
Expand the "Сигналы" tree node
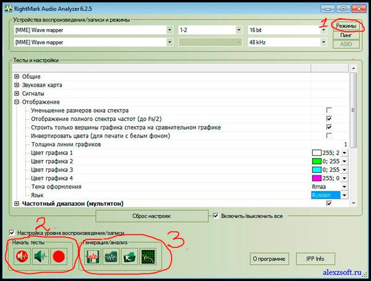(17, 93)
